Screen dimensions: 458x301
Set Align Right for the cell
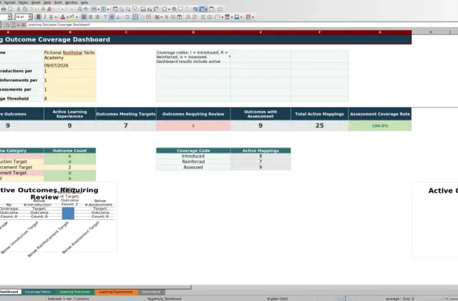tap(97, 17)
